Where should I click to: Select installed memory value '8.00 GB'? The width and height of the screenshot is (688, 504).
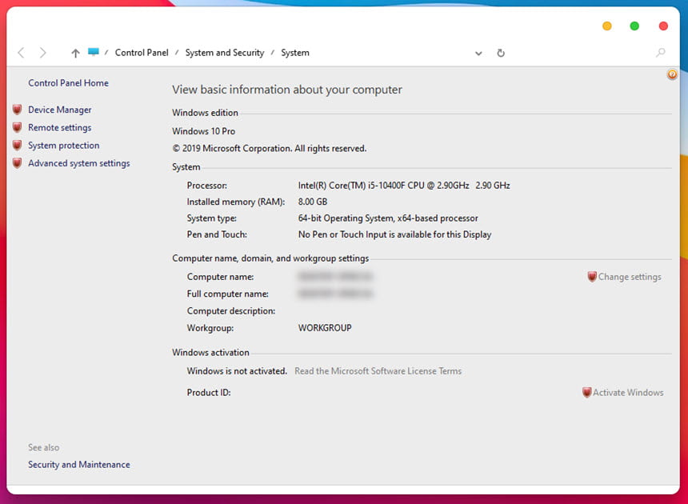pyautogui.click(x=313, y=202)
